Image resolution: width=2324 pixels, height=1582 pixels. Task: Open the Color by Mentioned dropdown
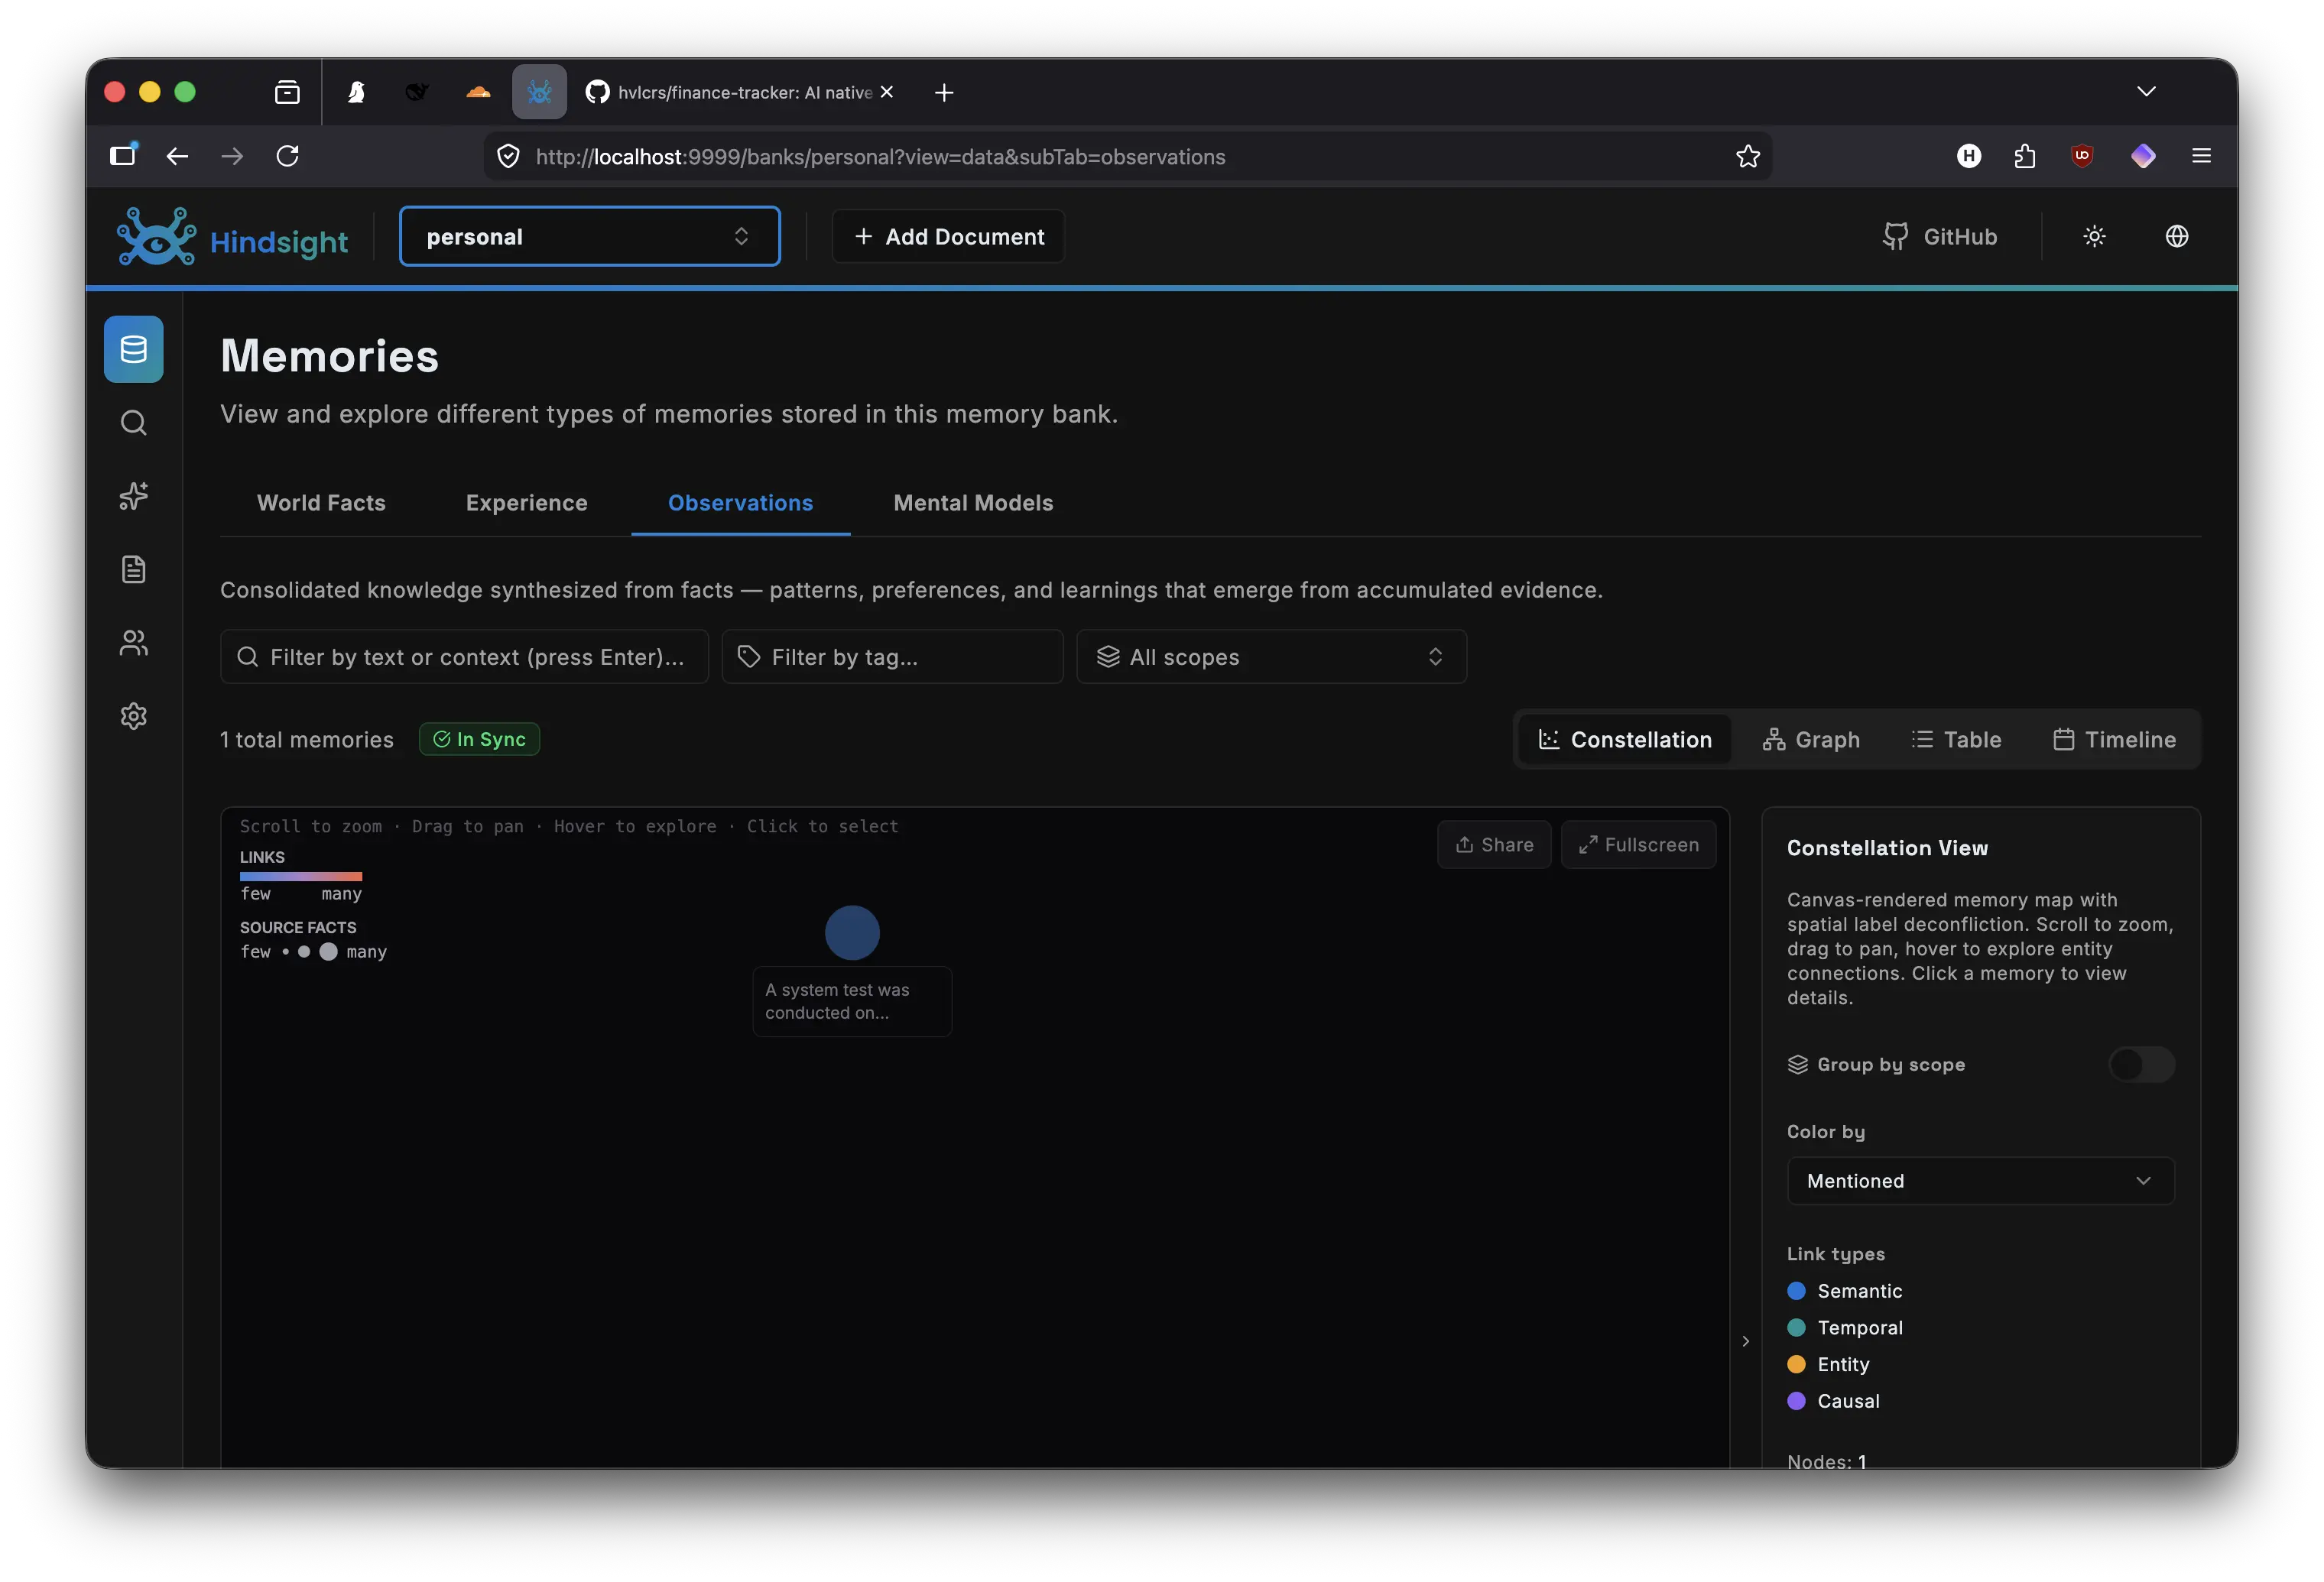click(x=1979, y=1180)
